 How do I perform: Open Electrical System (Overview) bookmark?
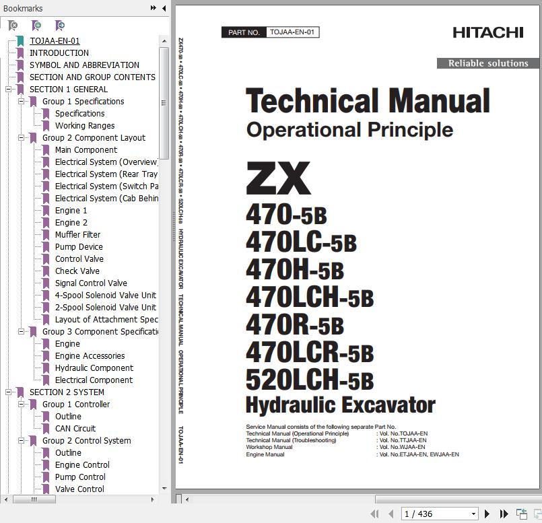106,162
